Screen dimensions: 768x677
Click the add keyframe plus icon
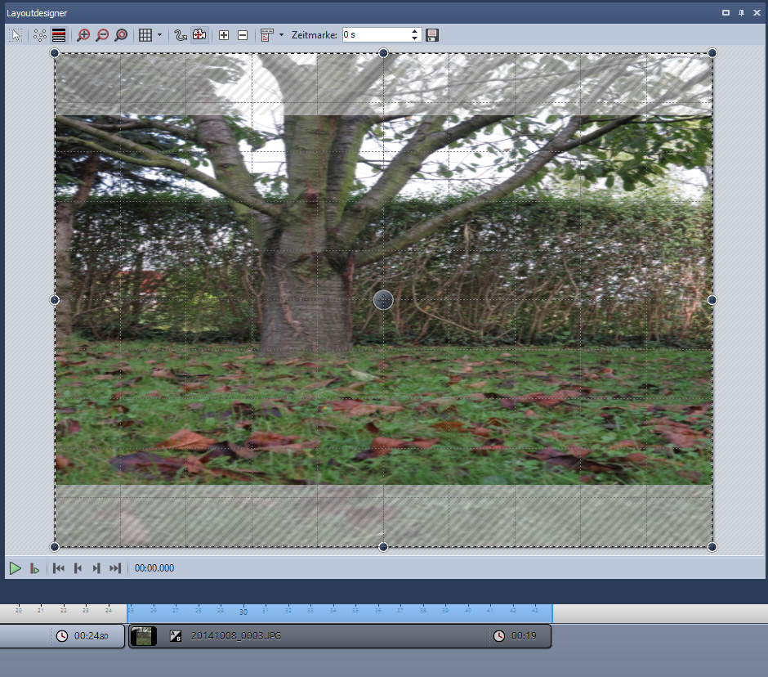point(224,35)
